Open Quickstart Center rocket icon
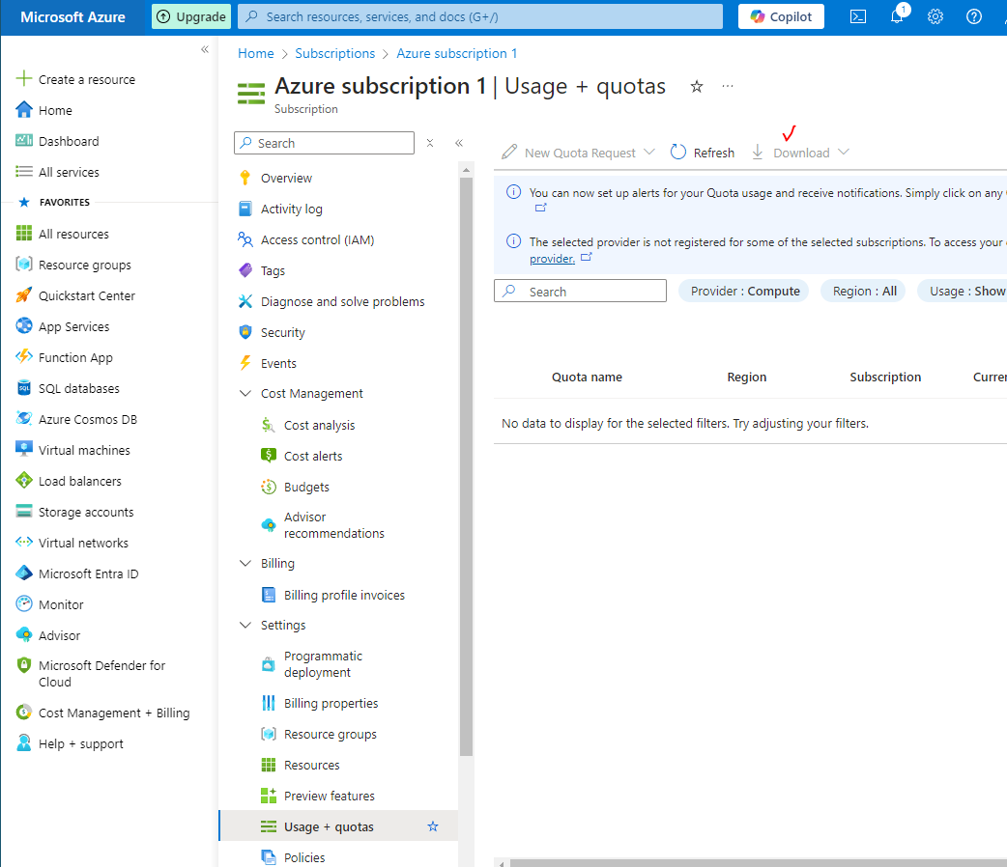 coord(24,295)
